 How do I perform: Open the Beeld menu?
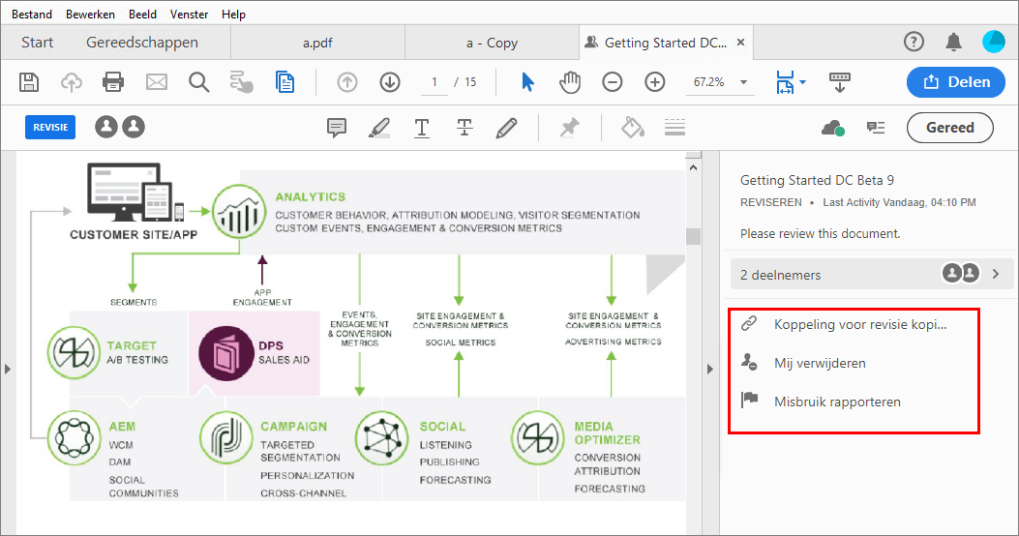(x=142, y=15)
